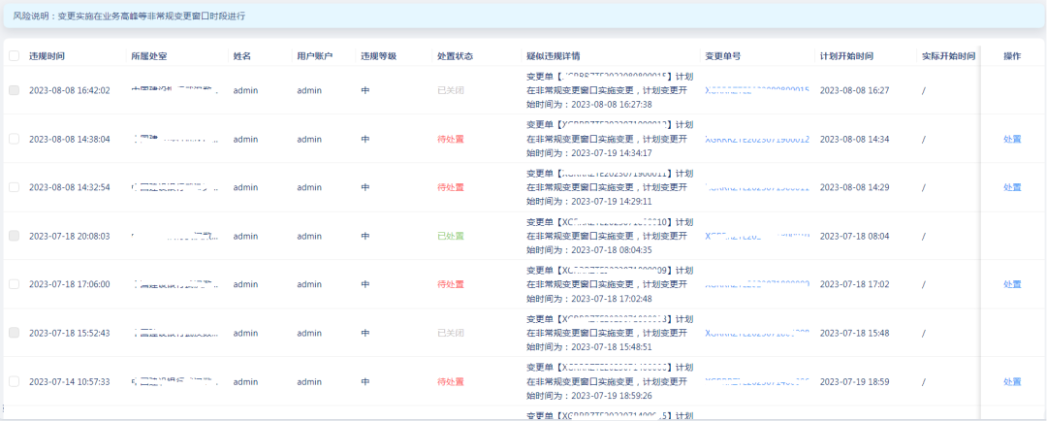Viewport: 1047px width, 422px height.
Task: Click violation detail mentioning 2023-07-18 17:02:48
Action: point(610,284)
